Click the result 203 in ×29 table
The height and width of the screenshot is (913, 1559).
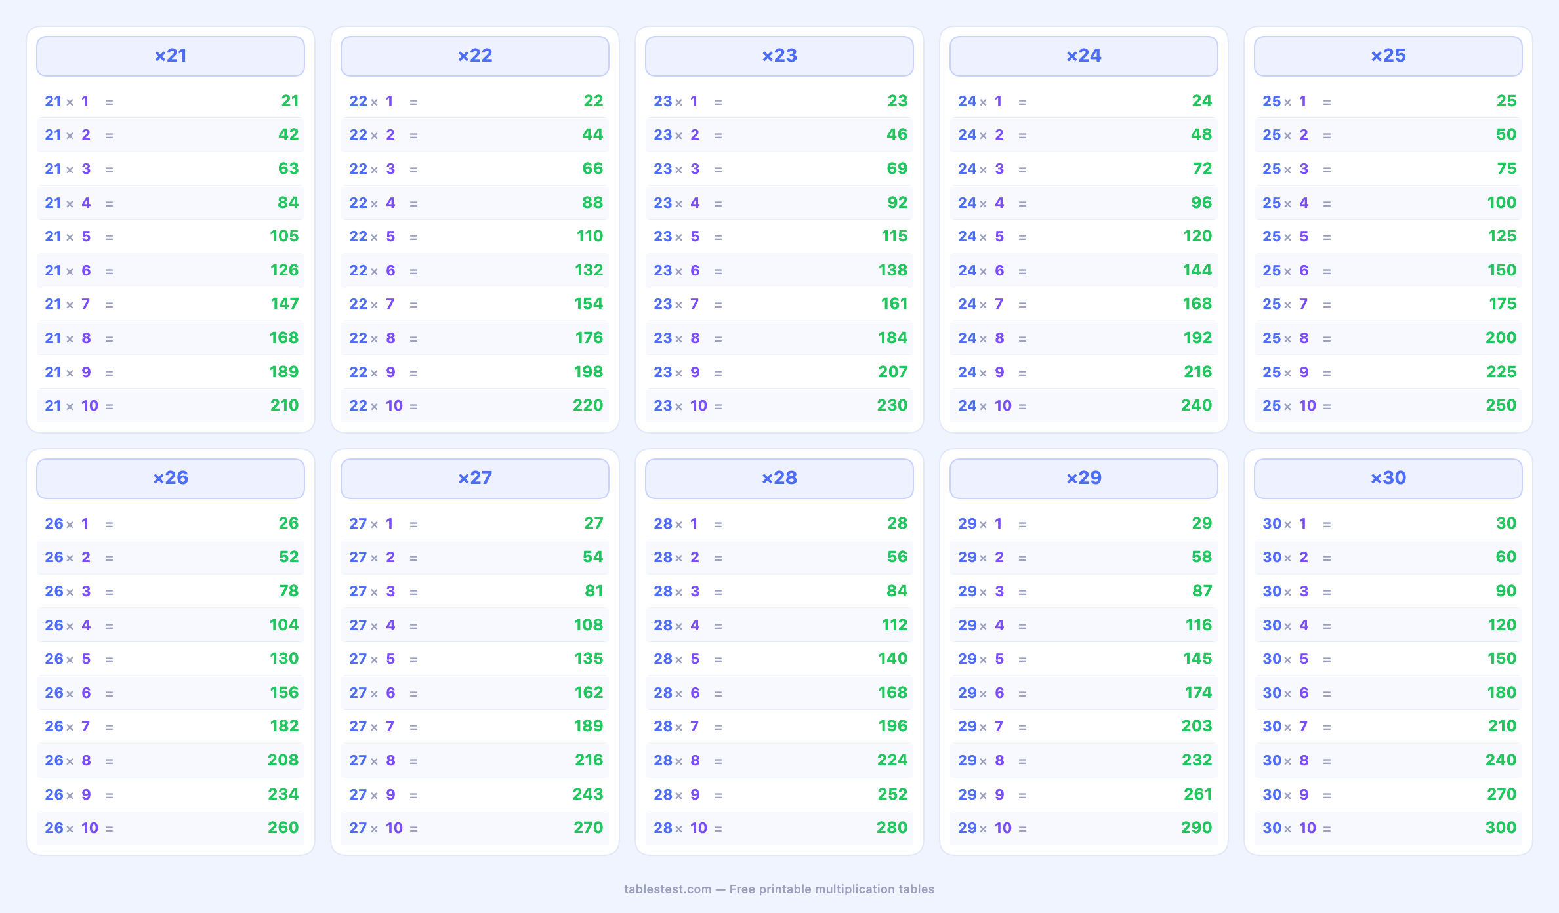1197,726
